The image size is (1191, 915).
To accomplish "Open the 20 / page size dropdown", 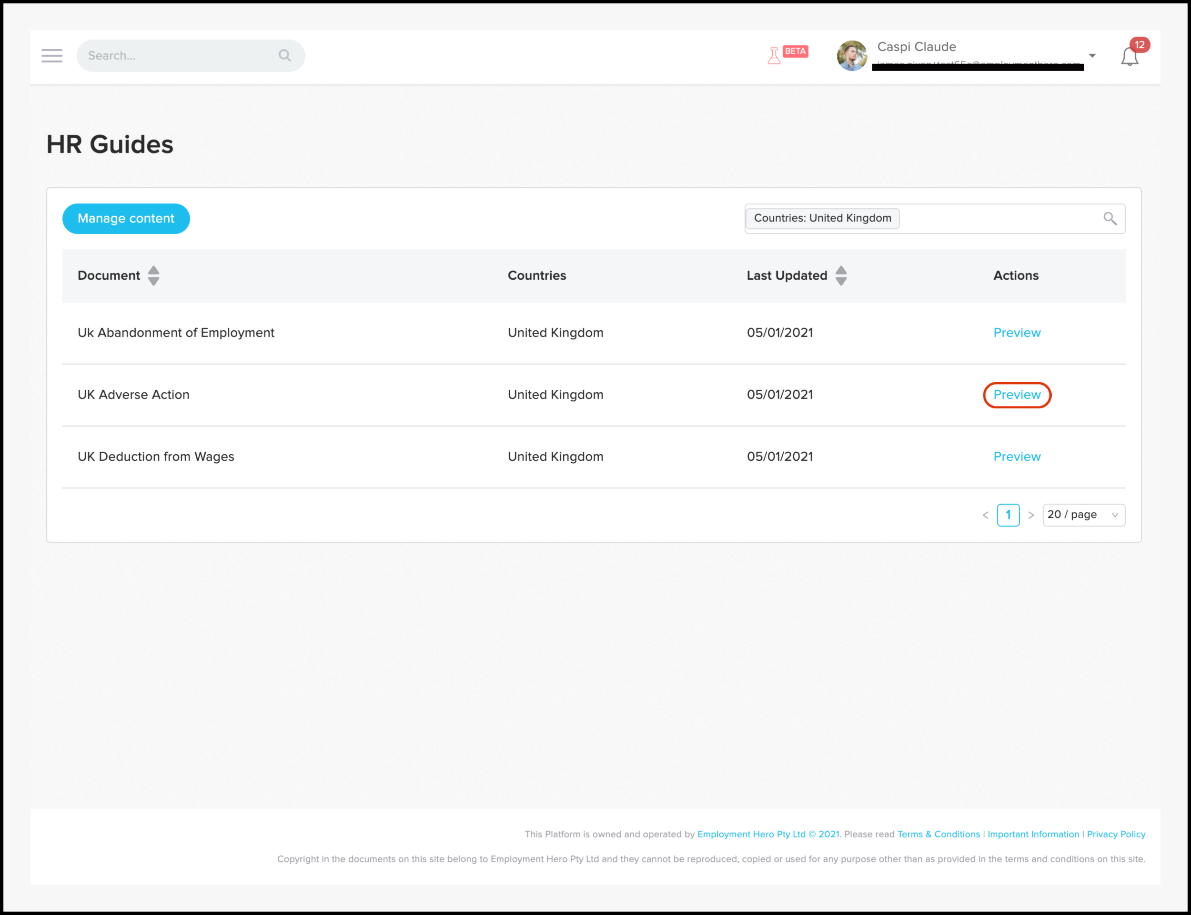I will point(1083,515).
